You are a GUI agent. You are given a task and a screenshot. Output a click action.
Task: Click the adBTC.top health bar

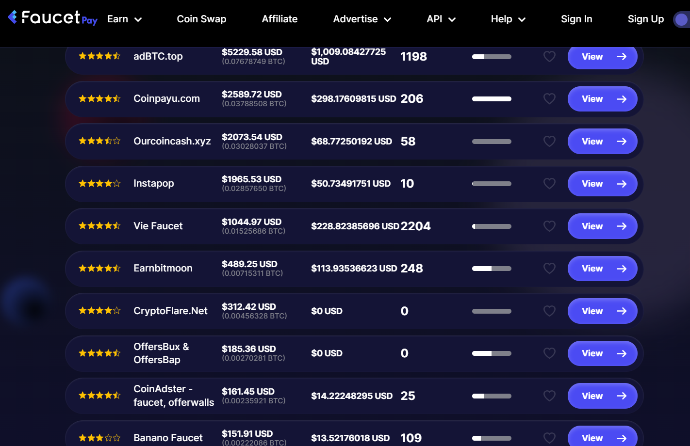pos(492,57)
